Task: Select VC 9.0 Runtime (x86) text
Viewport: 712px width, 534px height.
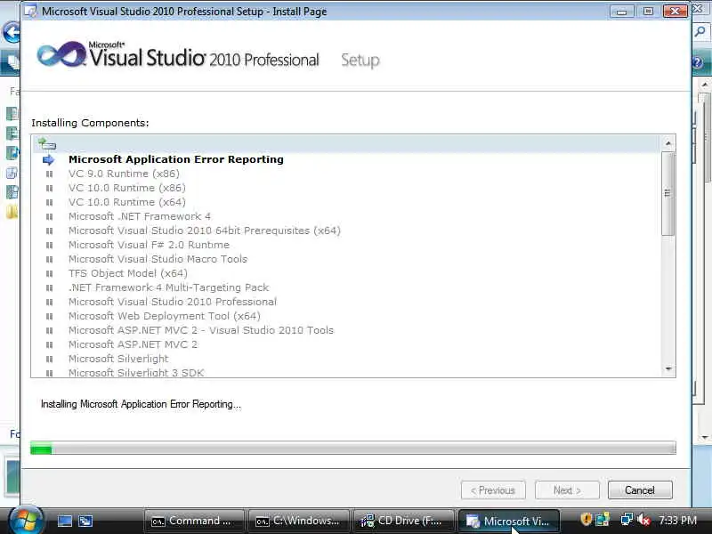Action: (x=124, y=174)
